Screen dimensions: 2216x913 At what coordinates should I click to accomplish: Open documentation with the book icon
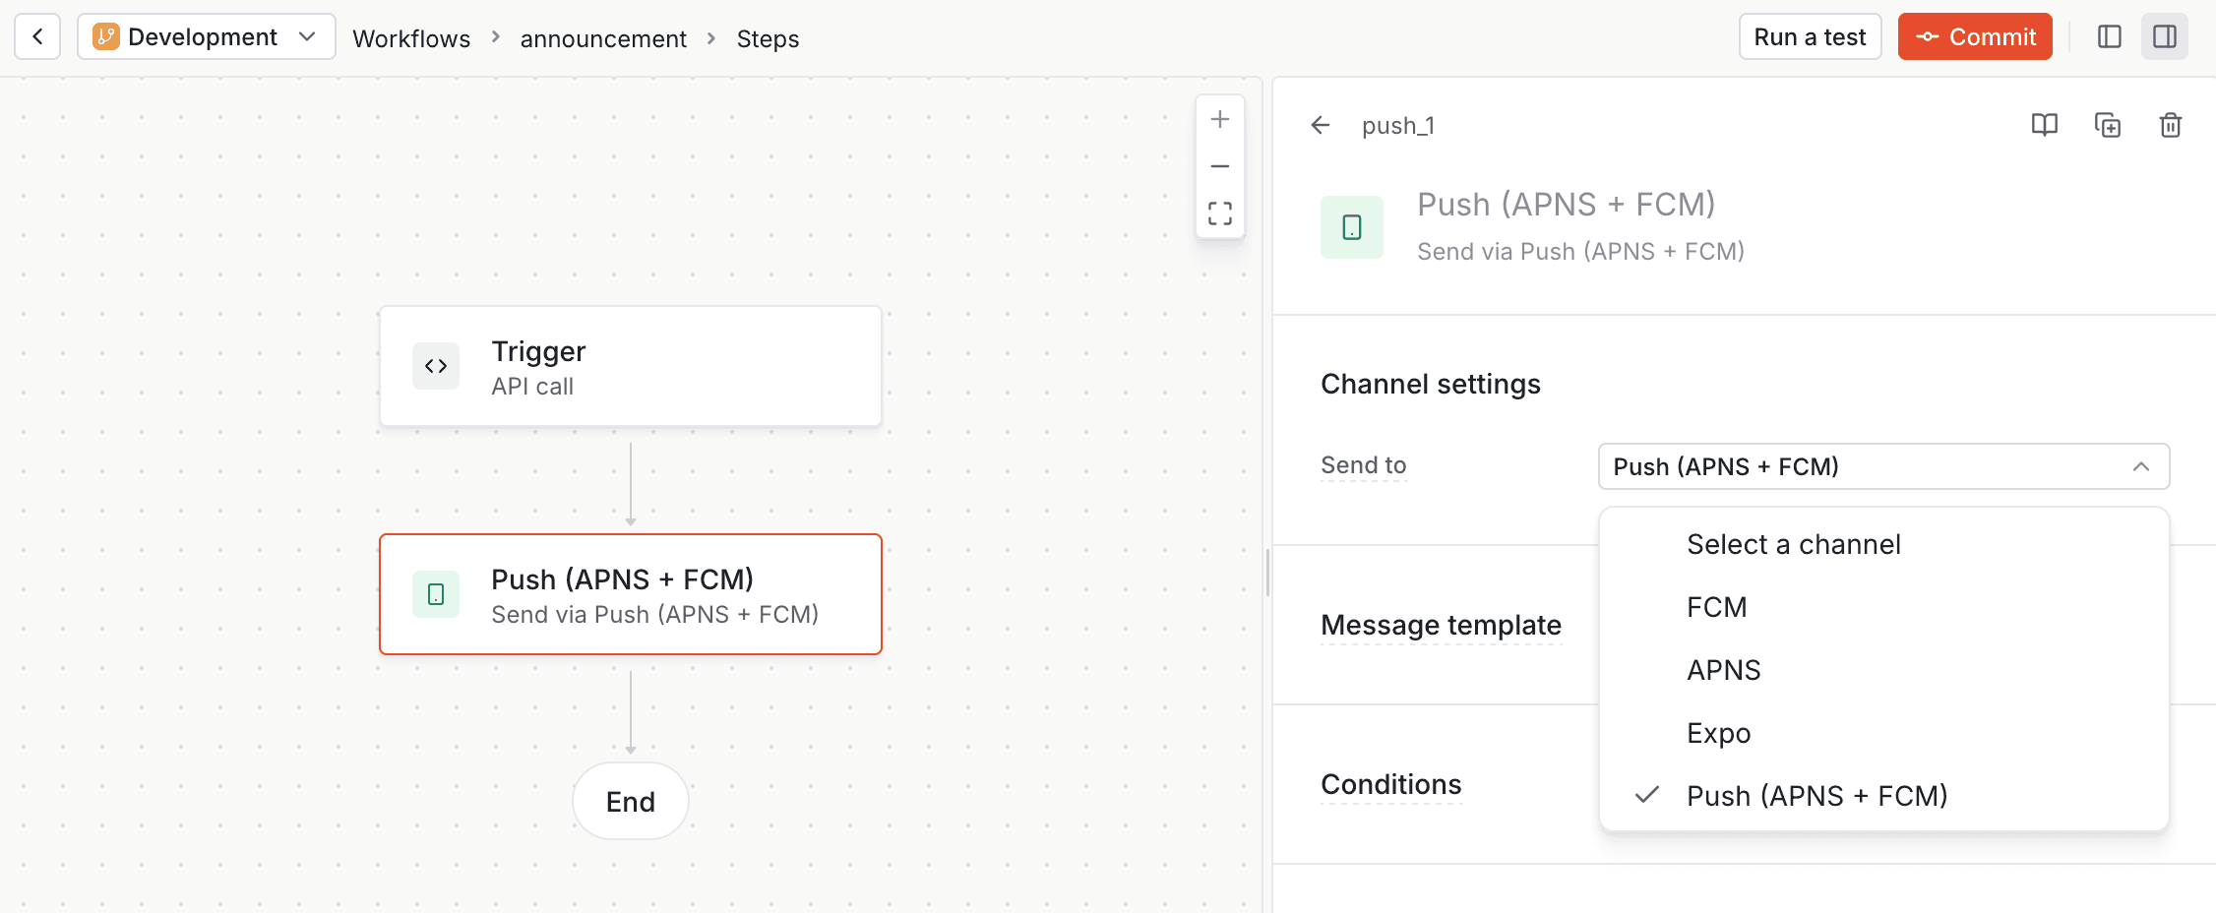point(2044,125)
